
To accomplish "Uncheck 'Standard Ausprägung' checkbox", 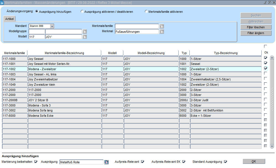I will click(225, 162).
